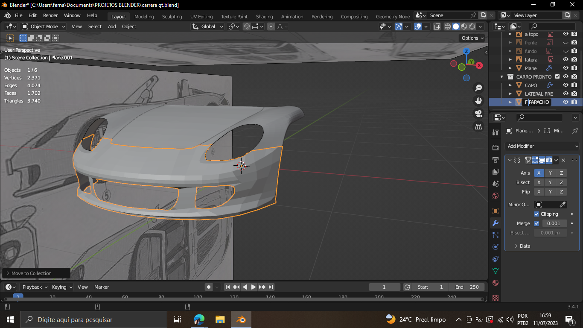
Task: Enable the Y button in the Bisect row
Action: coord(550,182)
